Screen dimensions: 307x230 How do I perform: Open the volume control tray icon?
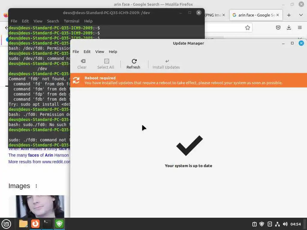pyautogui.click(x=285, y=224)
